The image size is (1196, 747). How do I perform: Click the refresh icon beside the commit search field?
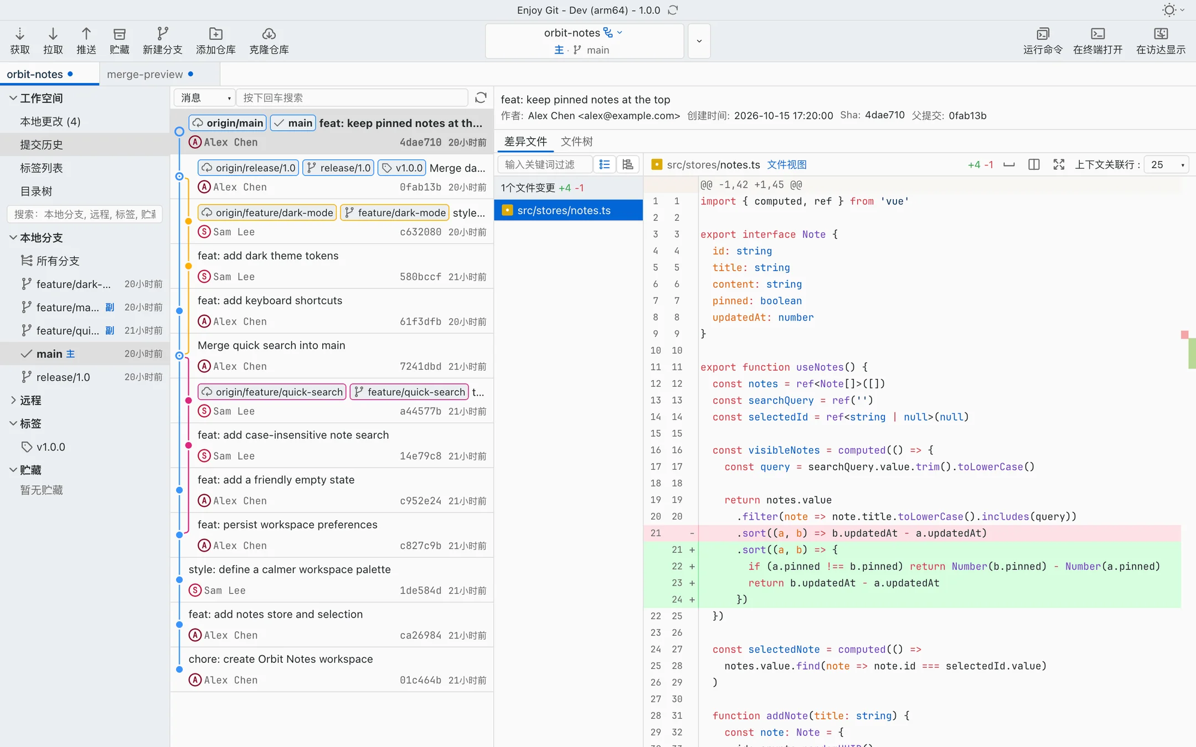point(481,98)
